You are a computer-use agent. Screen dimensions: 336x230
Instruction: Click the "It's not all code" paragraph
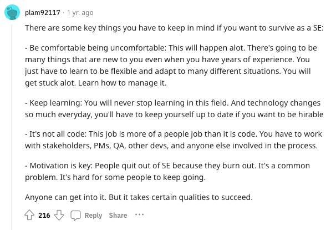[x=174, y=140]
